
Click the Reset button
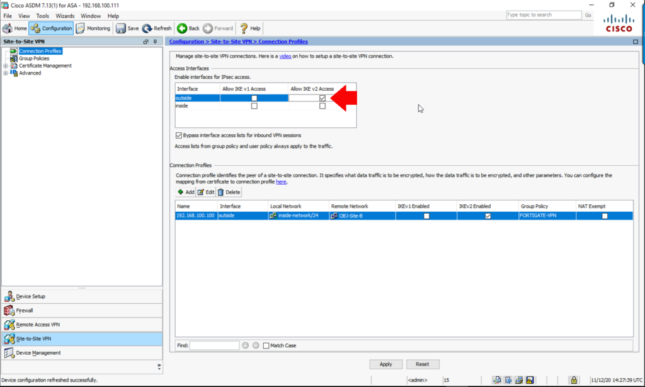[423, 364]
